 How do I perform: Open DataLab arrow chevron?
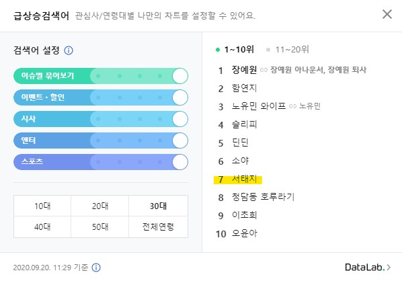click(389, 268)
